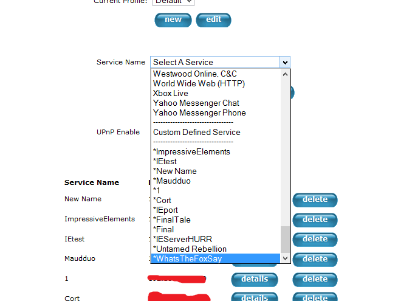Delete the service named 1
Image resolution: width=398 pixels, height=301 pixels.
coord(315,279)
